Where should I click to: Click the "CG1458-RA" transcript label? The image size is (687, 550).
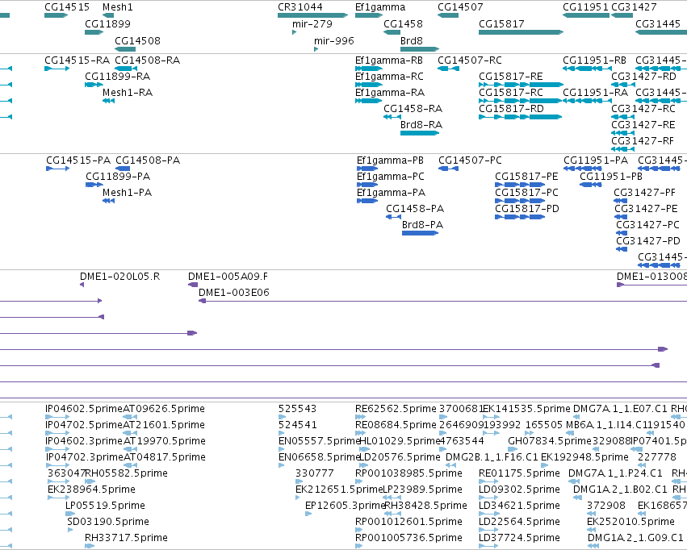tap(413, 109)
